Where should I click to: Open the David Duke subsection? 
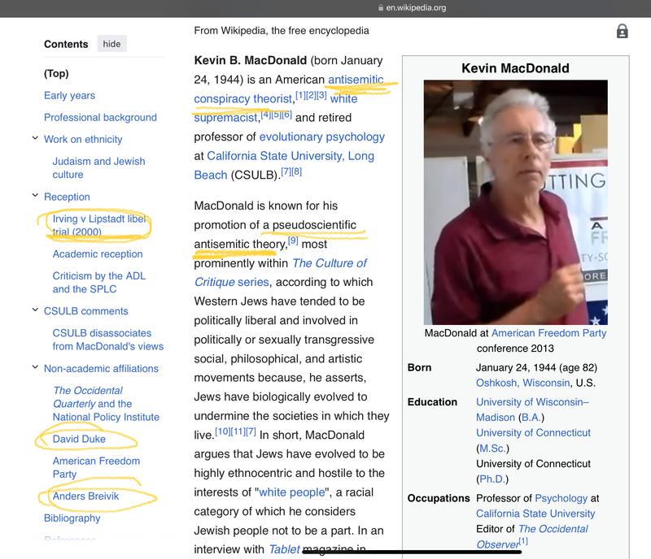[79, 439]
